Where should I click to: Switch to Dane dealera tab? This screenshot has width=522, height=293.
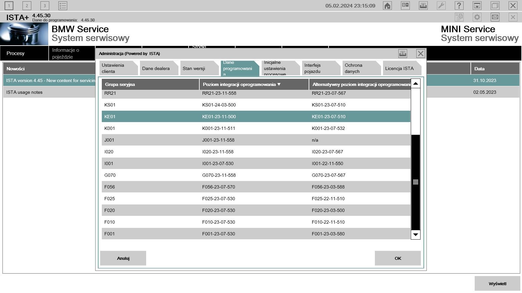[159, 68]
